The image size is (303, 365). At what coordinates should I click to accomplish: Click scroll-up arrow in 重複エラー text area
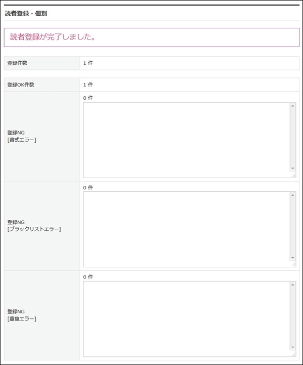pos(293,285)
